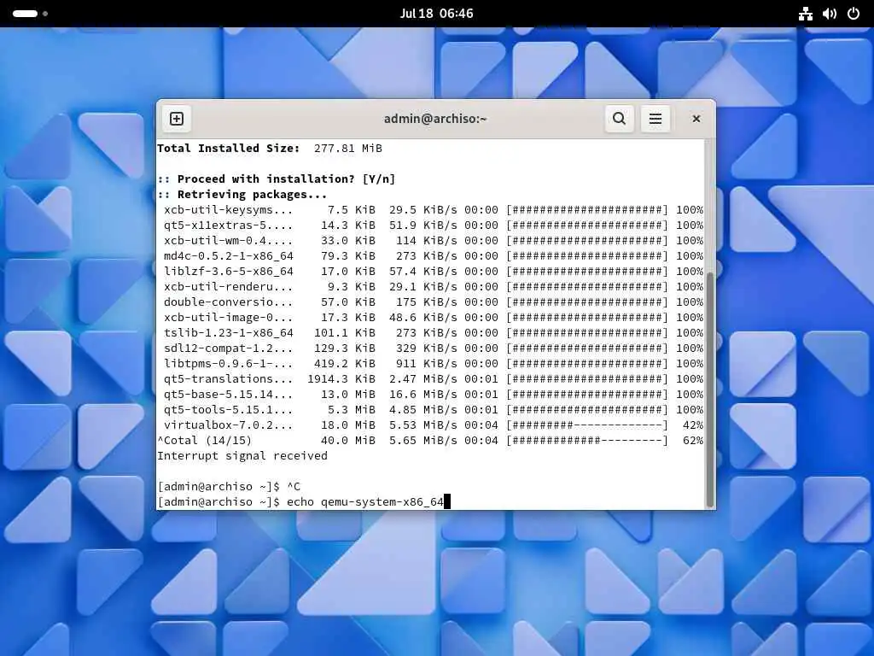Click the 'virtualbox-7.0.2...' package name
Image resolution: width=874 pixels, height=656 pixels.
[228, 425]
